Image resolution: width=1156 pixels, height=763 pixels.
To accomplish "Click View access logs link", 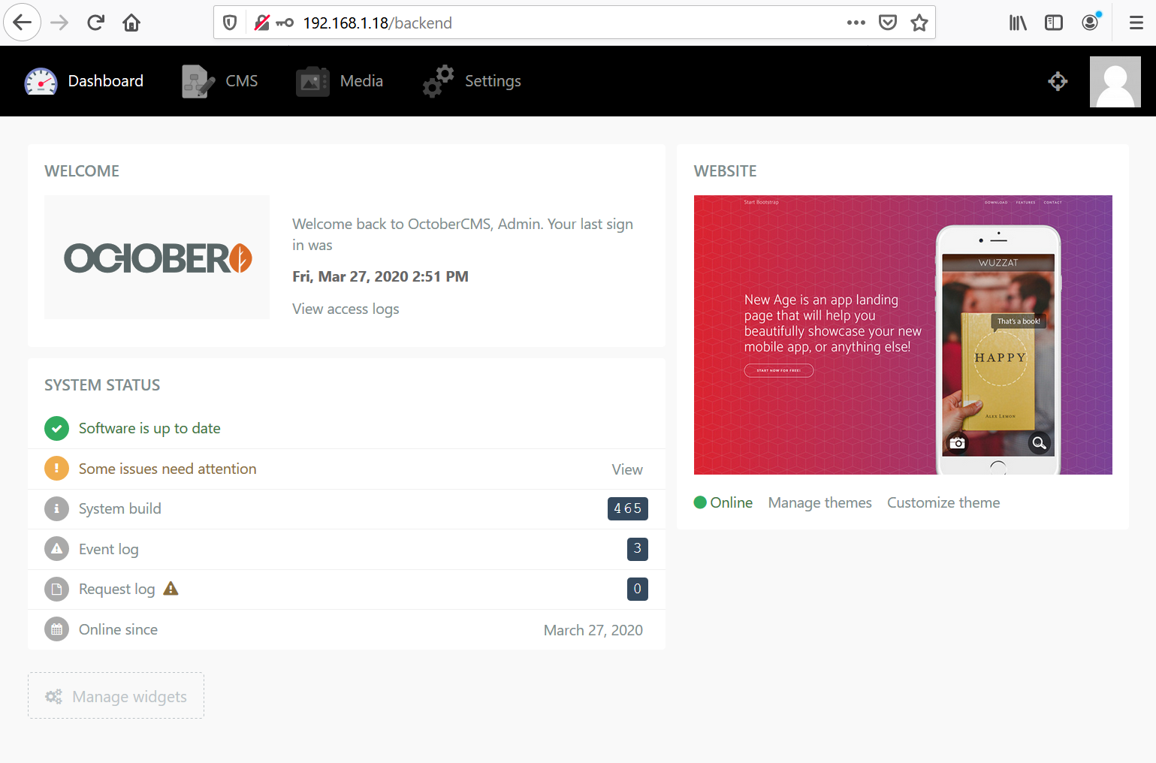I will pos(346,309).
